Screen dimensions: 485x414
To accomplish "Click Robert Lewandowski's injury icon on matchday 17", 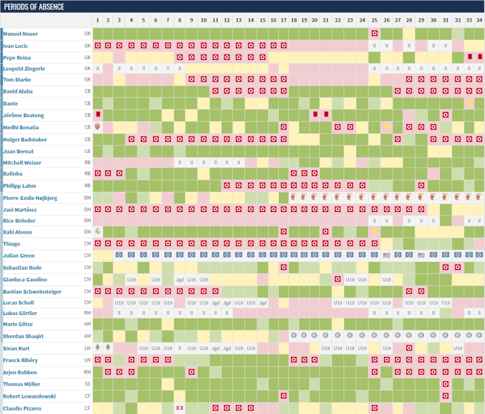I will point(283,396).
